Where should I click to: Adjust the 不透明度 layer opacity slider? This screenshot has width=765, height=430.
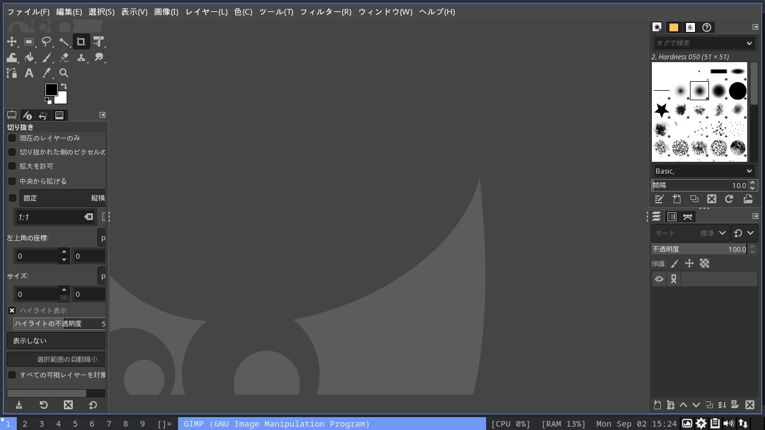[x=699, y=249]
